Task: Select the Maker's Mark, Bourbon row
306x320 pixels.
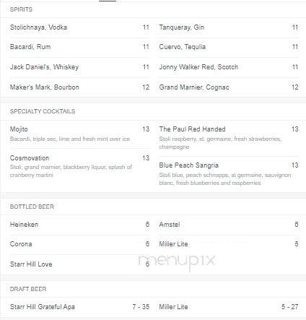Action: (79, 87)
